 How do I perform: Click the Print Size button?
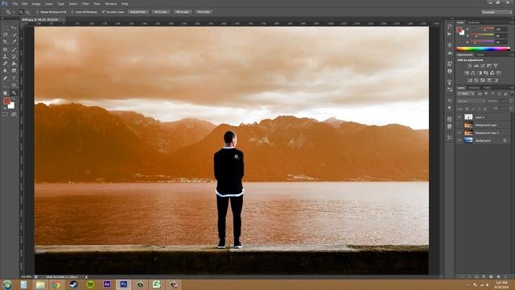(x=204, y=12)
